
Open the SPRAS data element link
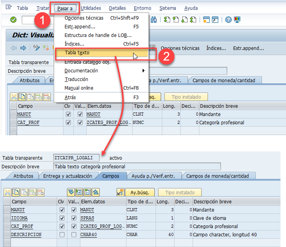87,218
